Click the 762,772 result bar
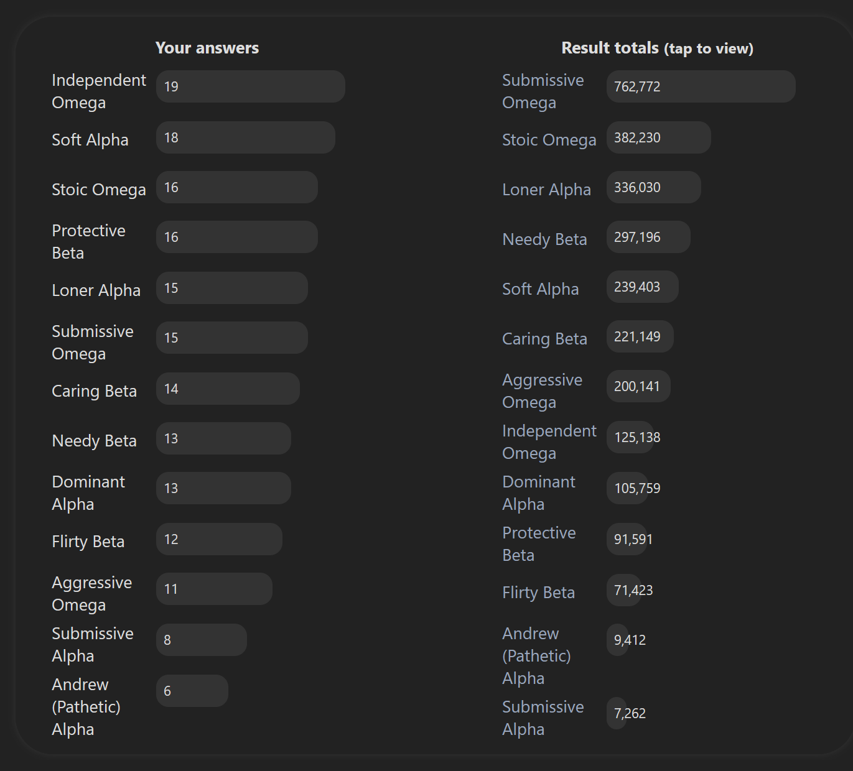The image size is (853, 771). pos(701,86)
